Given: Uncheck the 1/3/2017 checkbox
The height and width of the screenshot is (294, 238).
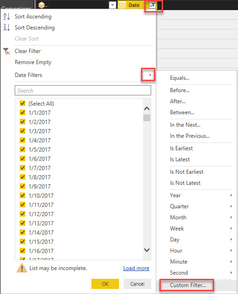Looking at the screenshot, I should [x=23, y=131].
